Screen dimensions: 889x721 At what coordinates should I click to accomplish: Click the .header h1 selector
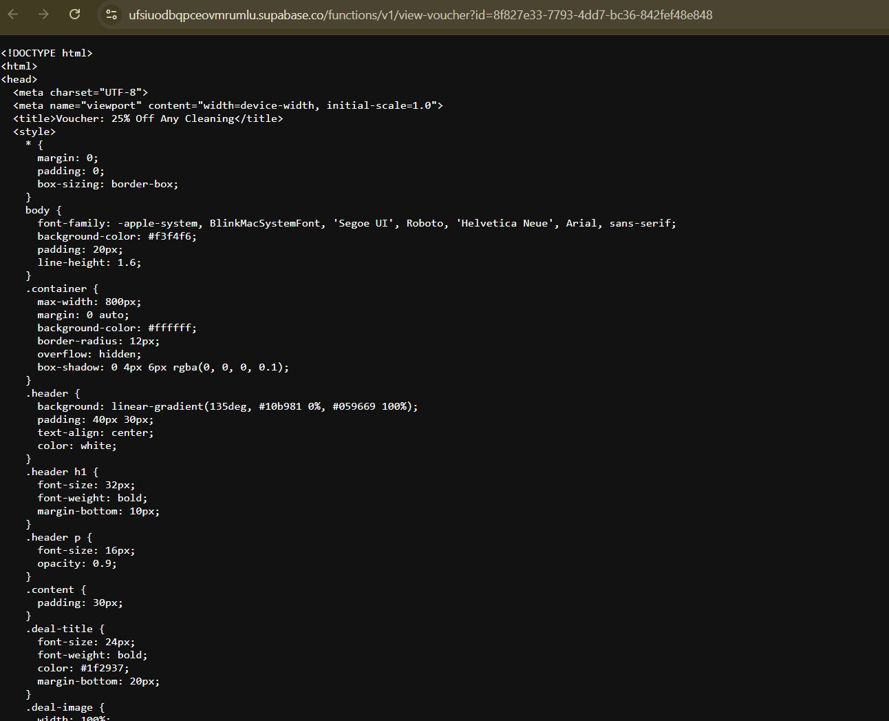click(x=62, y=472)
